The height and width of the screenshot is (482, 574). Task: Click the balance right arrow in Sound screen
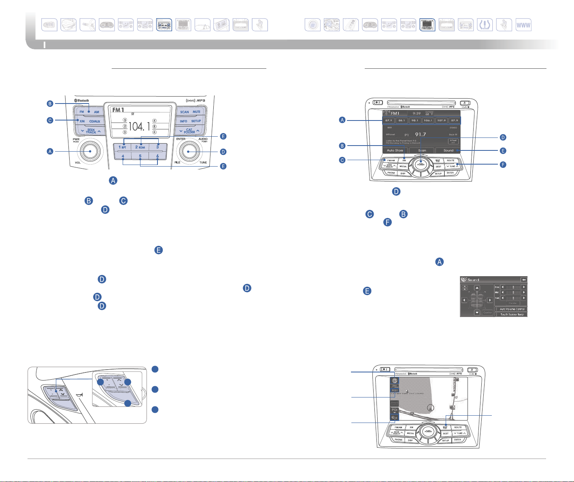[490, 300]
